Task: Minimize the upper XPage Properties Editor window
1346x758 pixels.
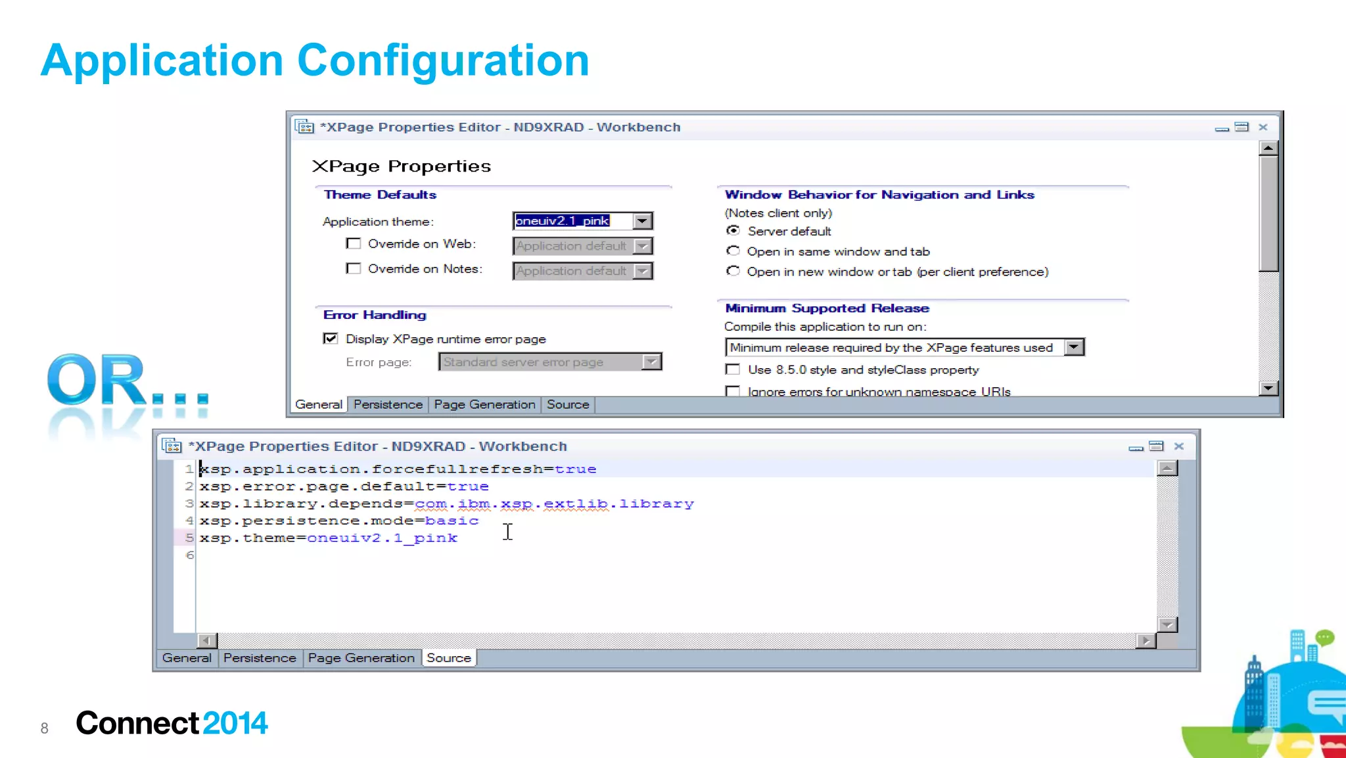Action: coord(1222,128)
